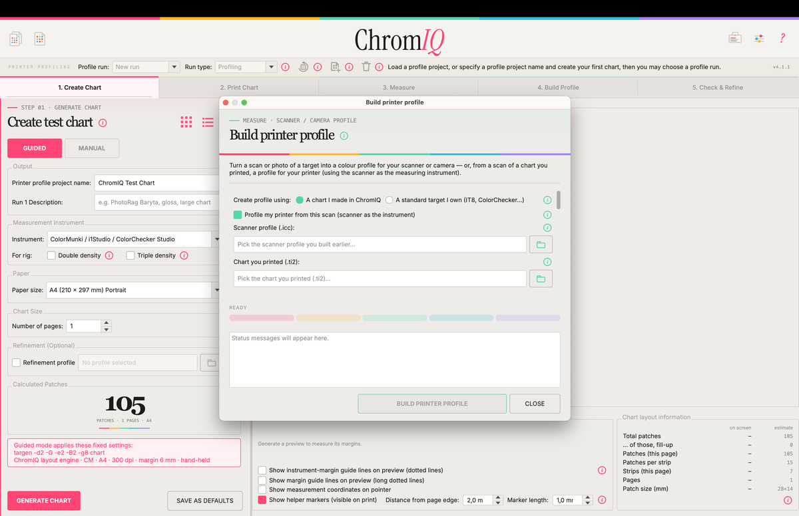Enable margin guide lines long dotted checkbox
This screenshot has width=799, height=516.
(262, 480)
